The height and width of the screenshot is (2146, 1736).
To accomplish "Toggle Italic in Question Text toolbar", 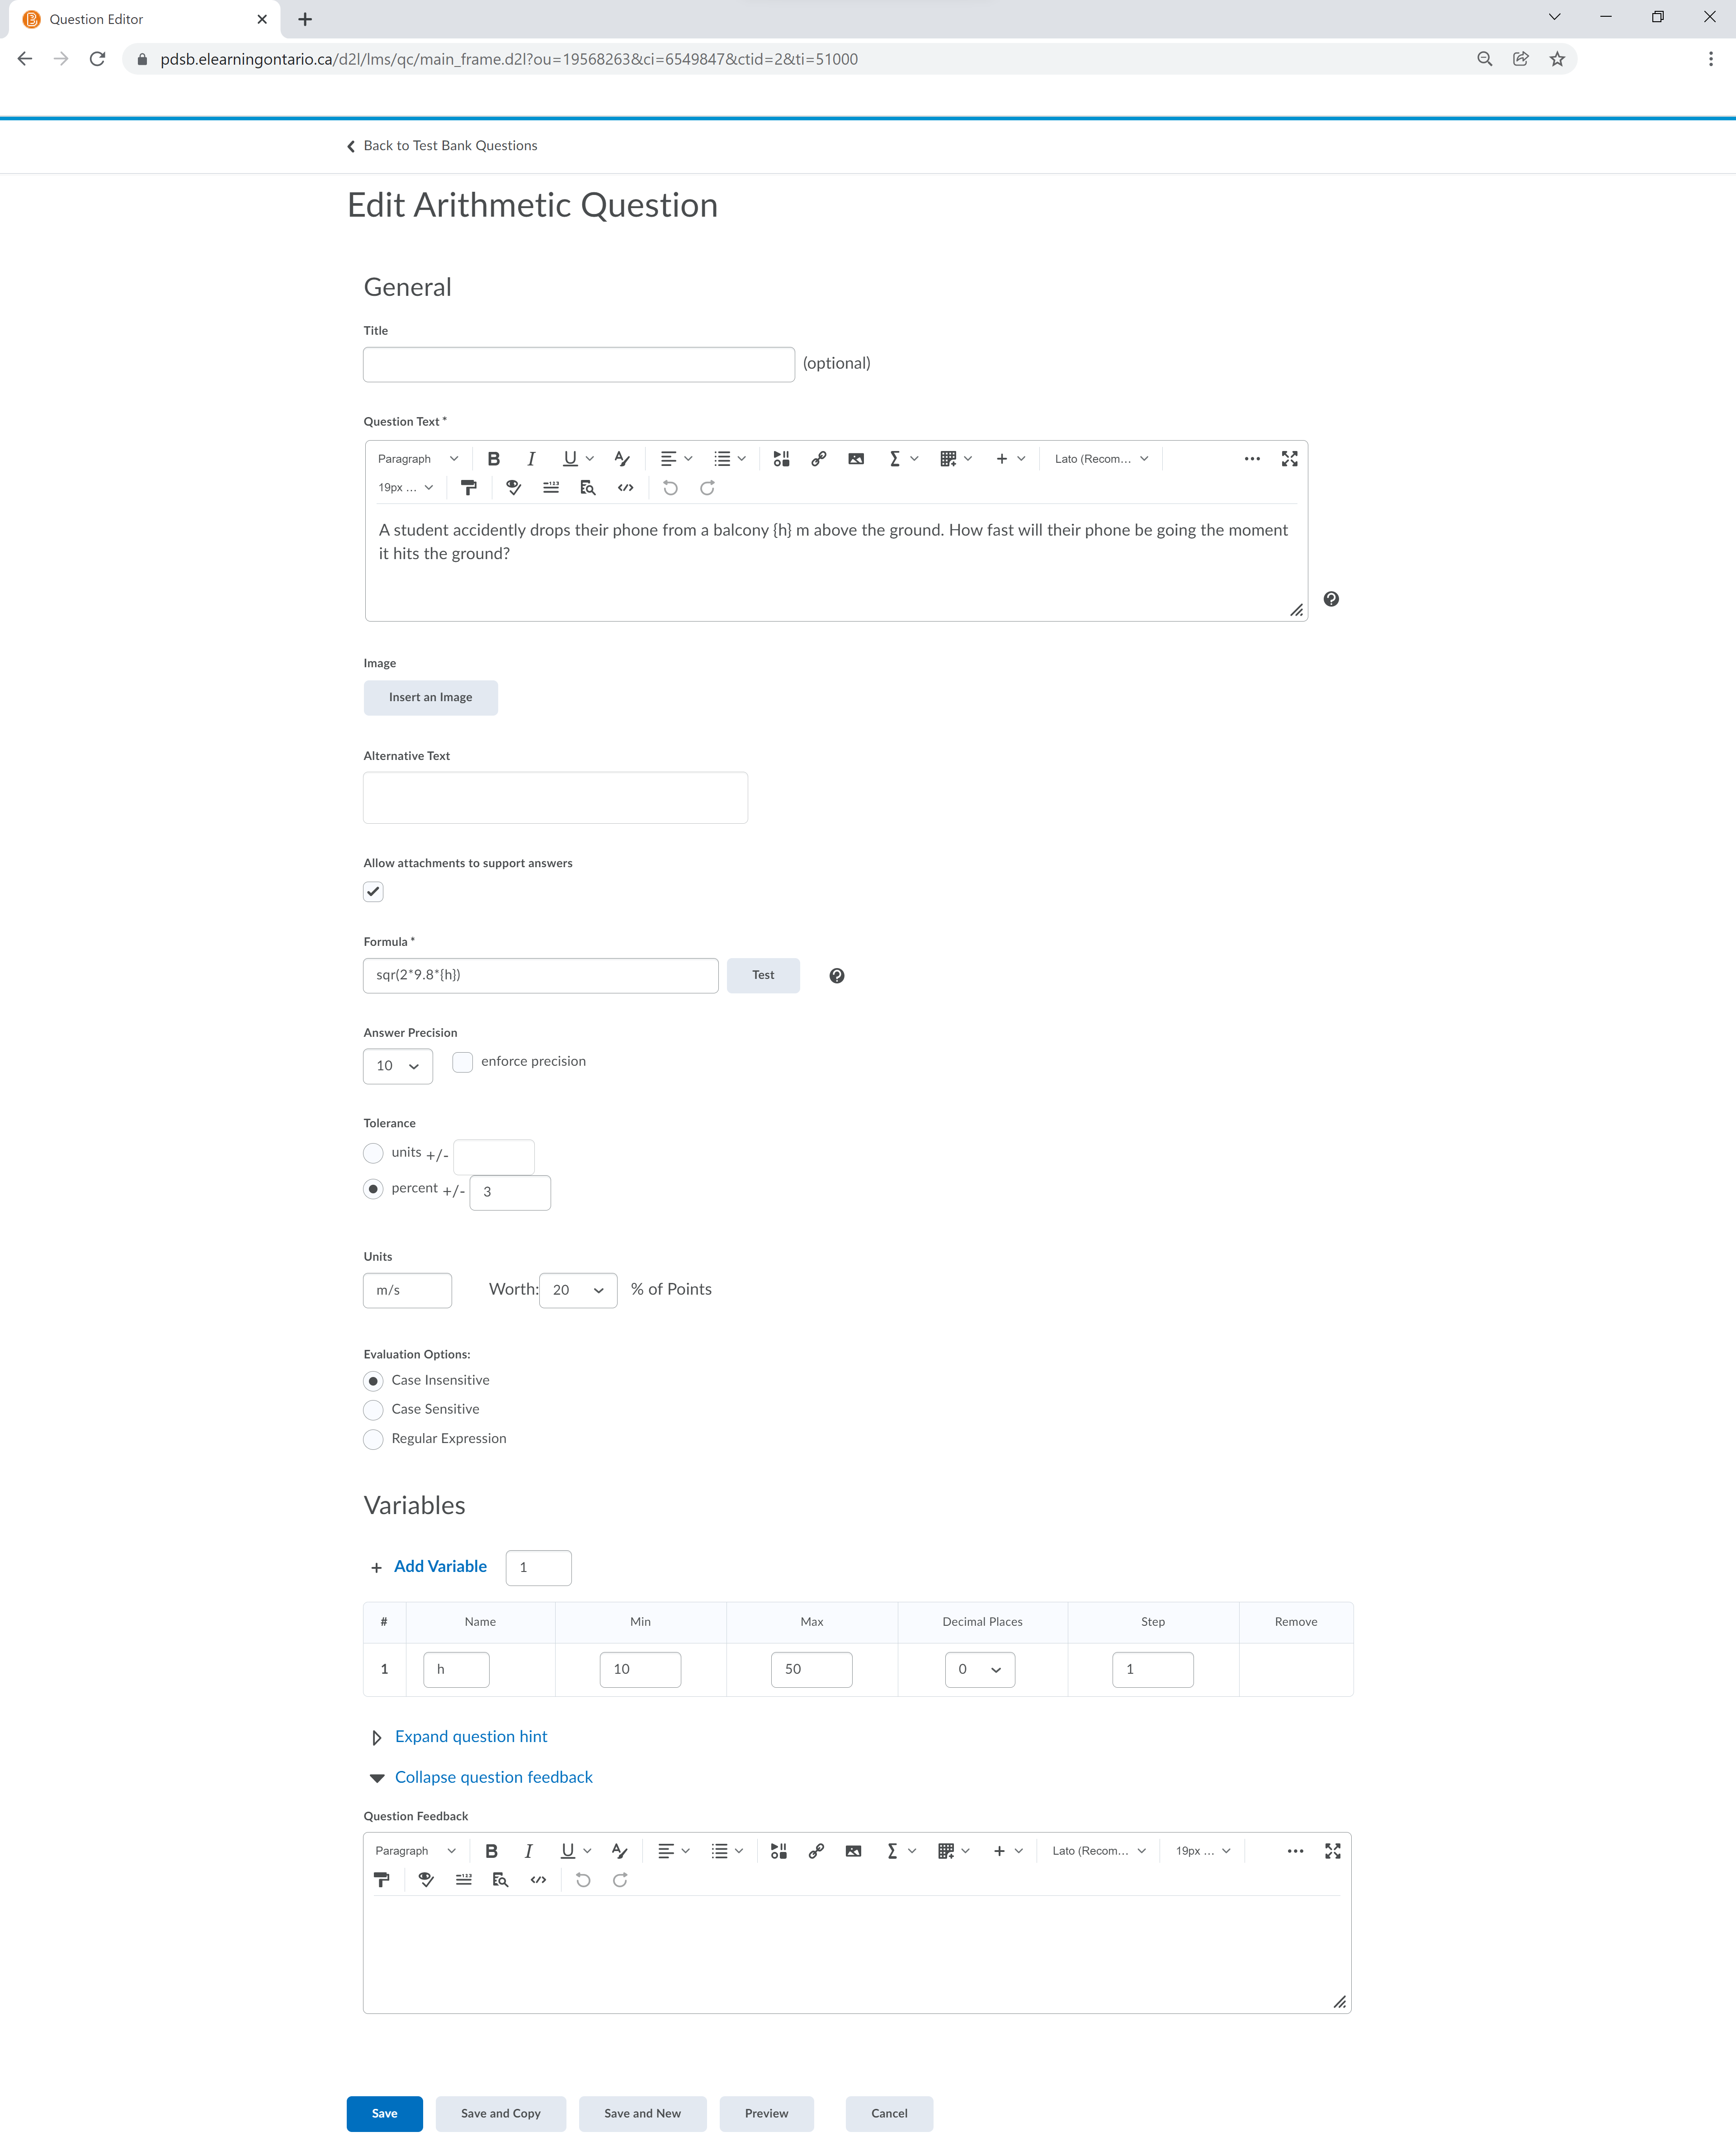I will coord(531,458).
